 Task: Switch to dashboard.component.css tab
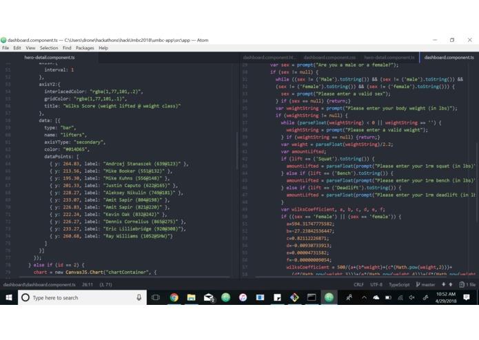tap(329, 57)
